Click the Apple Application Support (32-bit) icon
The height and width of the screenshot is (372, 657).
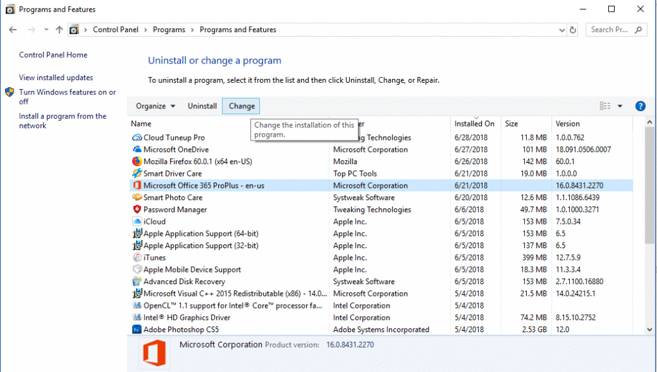pyautogui.click(x=137, y=246)
